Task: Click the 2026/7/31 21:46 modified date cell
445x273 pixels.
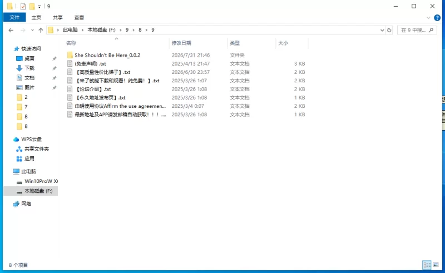Action: point(191,55)
